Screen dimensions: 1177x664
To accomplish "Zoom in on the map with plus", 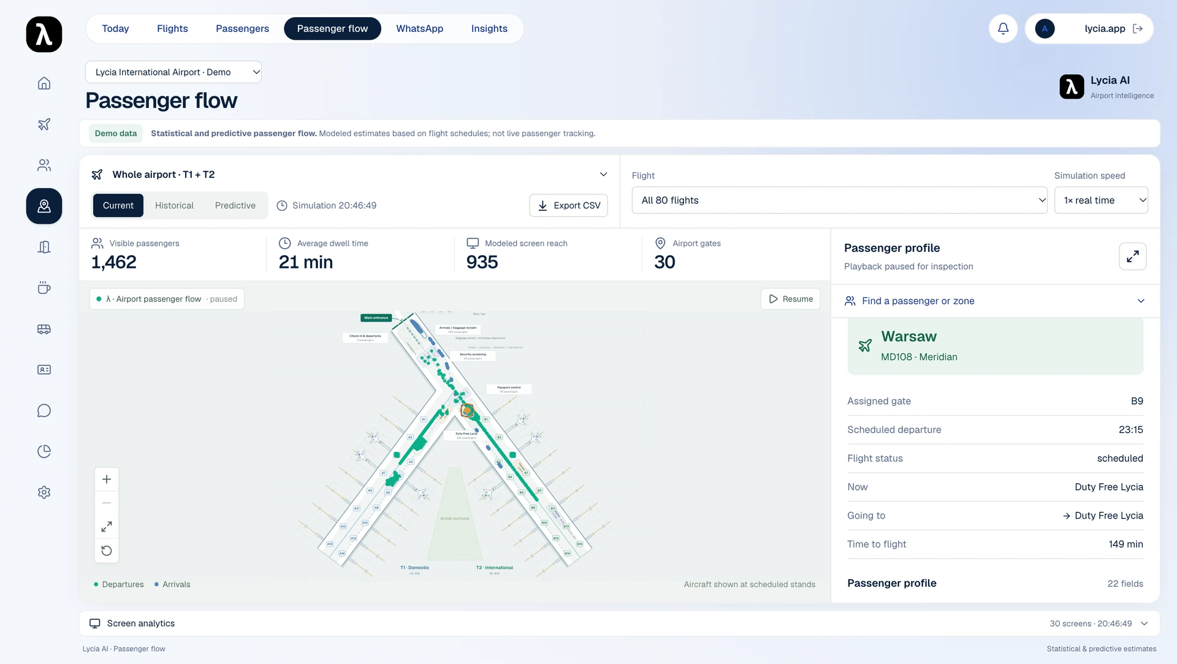I will tap(107, 479).
